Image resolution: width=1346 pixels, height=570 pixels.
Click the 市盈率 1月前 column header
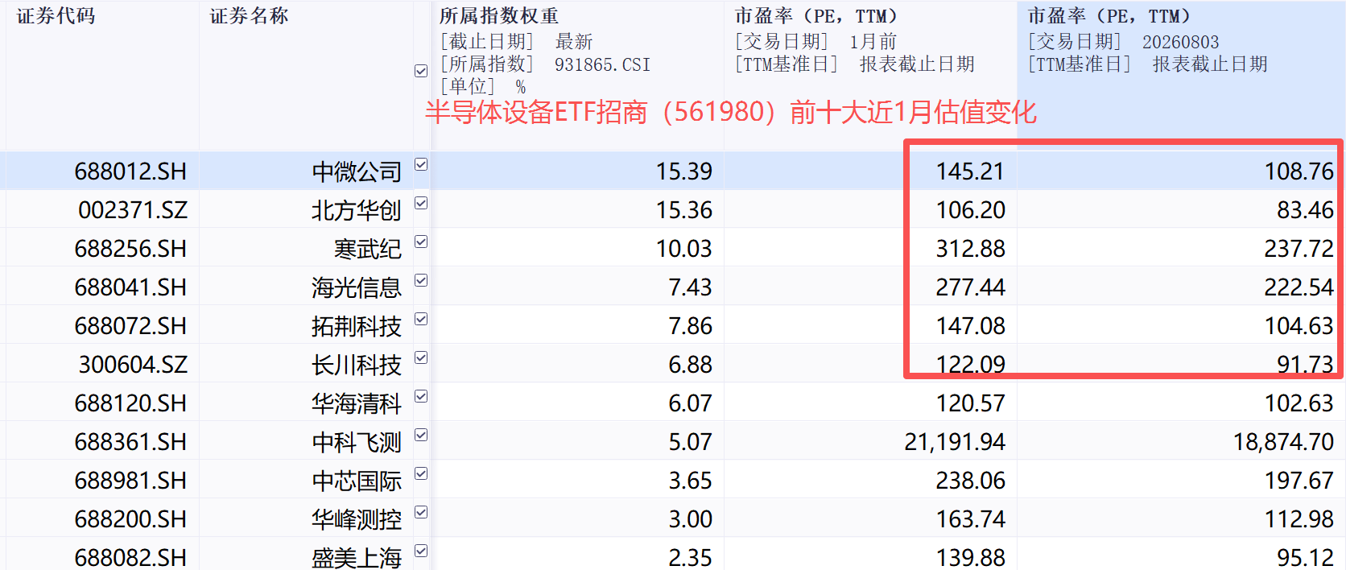[x=816, y=16]
